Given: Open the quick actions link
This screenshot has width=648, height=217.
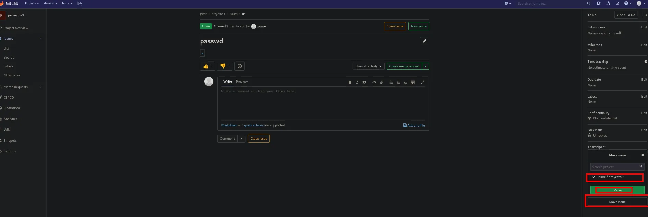Looking at the screenshot, I should [x=254, y=125].
